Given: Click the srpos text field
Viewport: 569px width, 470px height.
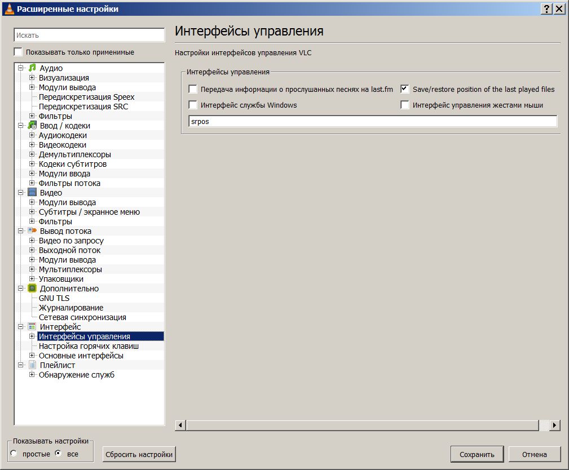Looking at the screenshot, I should [x=373, y=122].
